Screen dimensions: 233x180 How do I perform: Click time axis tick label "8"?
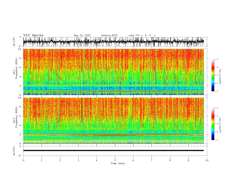(170, 160)
